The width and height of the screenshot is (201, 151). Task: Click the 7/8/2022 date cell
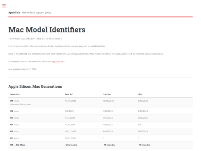[69, 111]
